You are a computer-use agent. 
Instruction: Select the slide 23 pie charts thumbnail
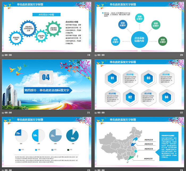point(47,142)
